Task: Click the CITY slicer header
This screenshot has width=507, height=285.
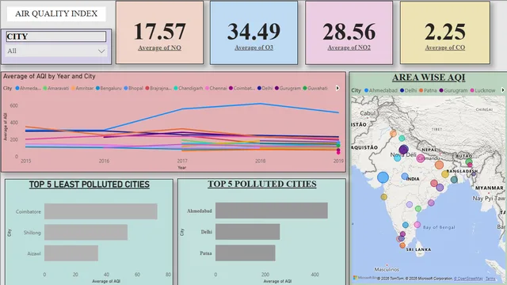Action: click(56, 36)
